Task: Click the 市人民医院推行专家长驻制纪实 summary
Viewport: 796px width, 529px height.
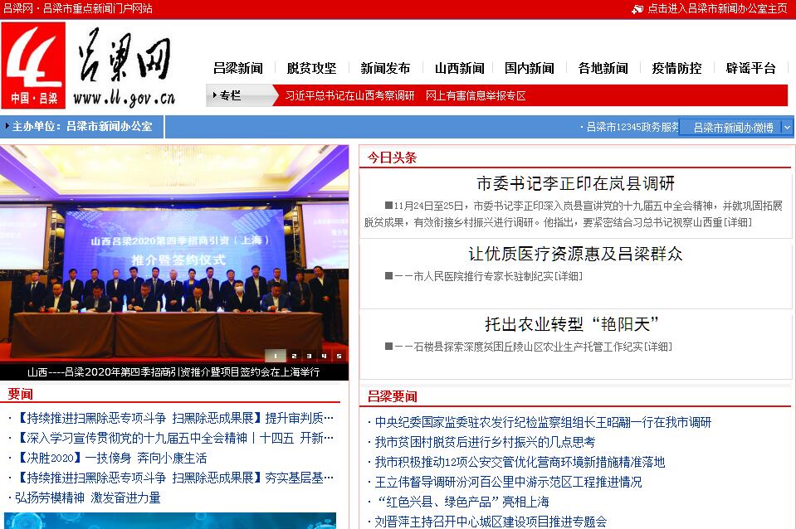Action: coord(484,276)
